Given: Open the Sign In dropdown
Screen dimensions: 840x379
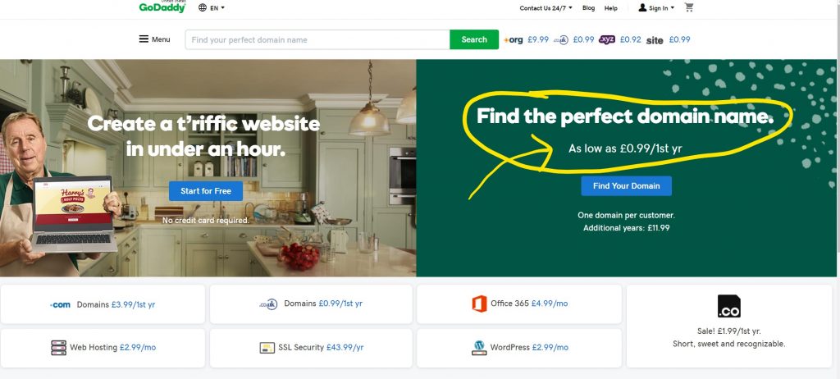Looking at the screenshot, I should 656,8.
